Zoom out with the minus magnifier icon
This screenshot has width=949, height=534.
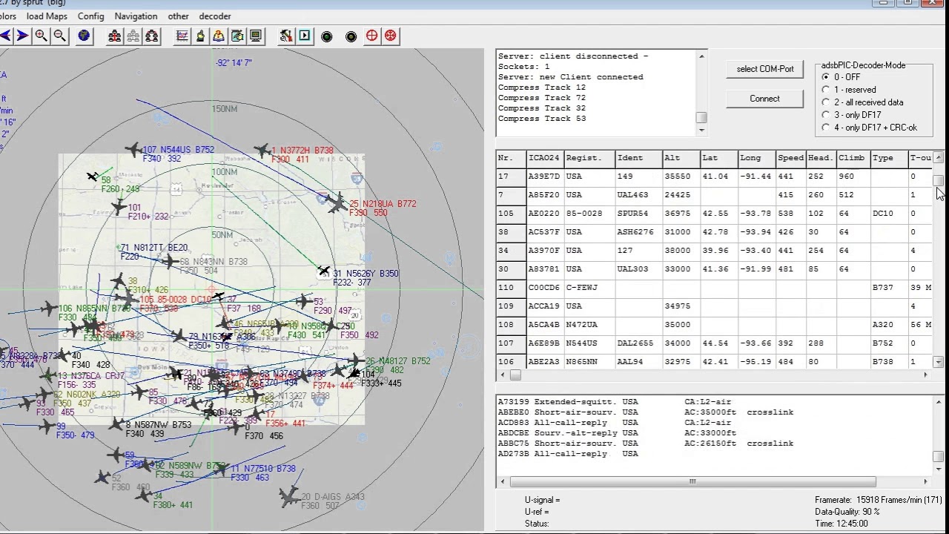tap(60, 36)
